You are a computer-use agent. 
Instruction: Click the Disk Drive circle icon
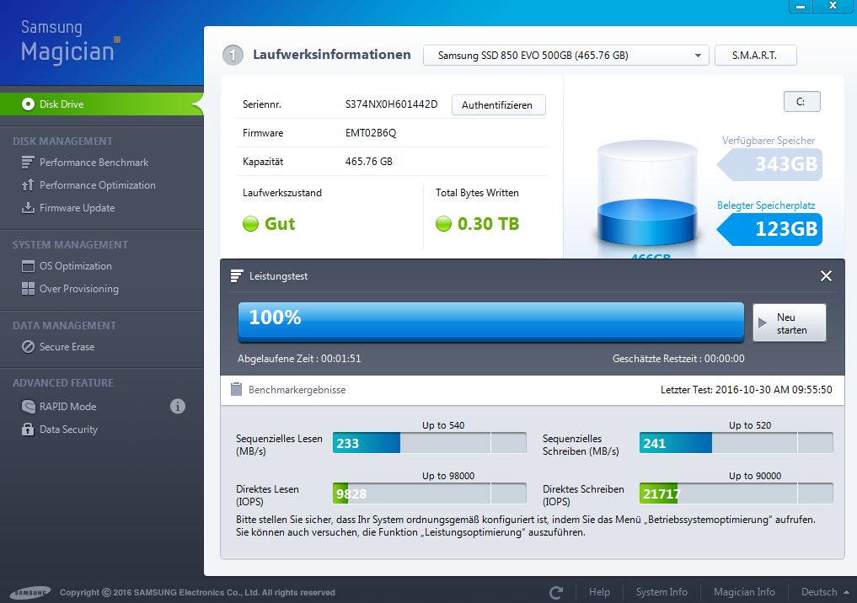pyautogui.click(x=28, y=104)
